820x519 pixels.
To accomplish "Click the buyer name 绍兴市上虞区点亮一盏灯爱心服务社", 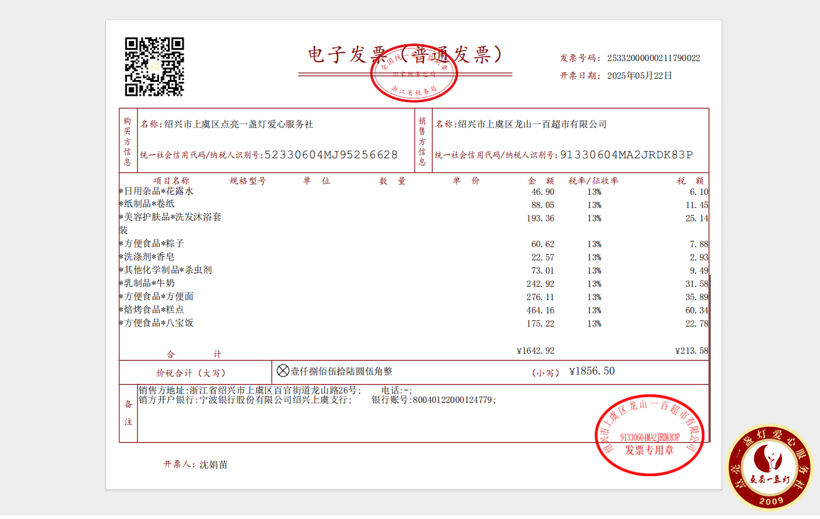I will coord(239,124).
